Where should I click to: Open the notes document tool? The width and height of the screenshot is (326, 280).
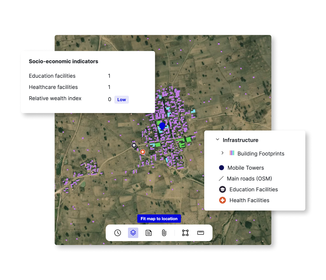pyautogui.click(x=149, y=233)
